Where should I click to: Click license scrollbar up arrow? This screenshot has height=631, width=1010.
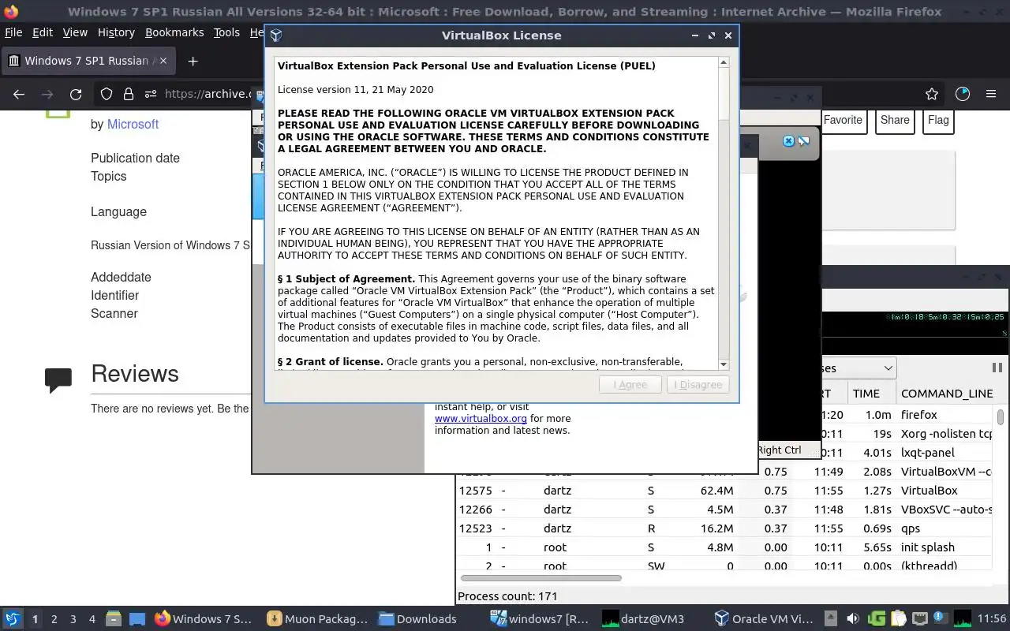(724, 62)
